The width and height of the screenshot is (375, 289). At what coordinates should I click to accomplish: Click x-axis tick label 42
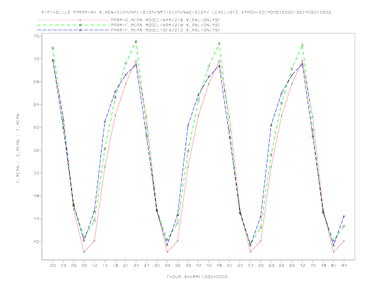198,265
